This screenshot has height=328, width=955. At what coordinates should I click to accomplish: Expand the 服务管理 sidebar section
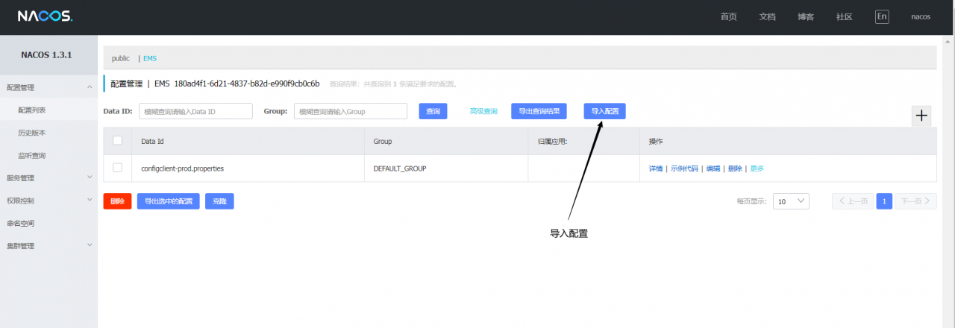click(90, 177)
